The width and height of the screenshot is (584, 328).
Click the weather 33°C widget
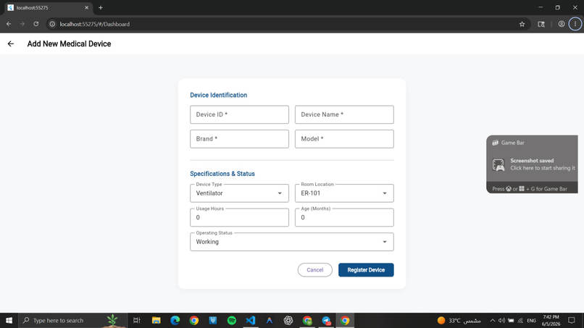pyautogui.click(x=459, y=320)
